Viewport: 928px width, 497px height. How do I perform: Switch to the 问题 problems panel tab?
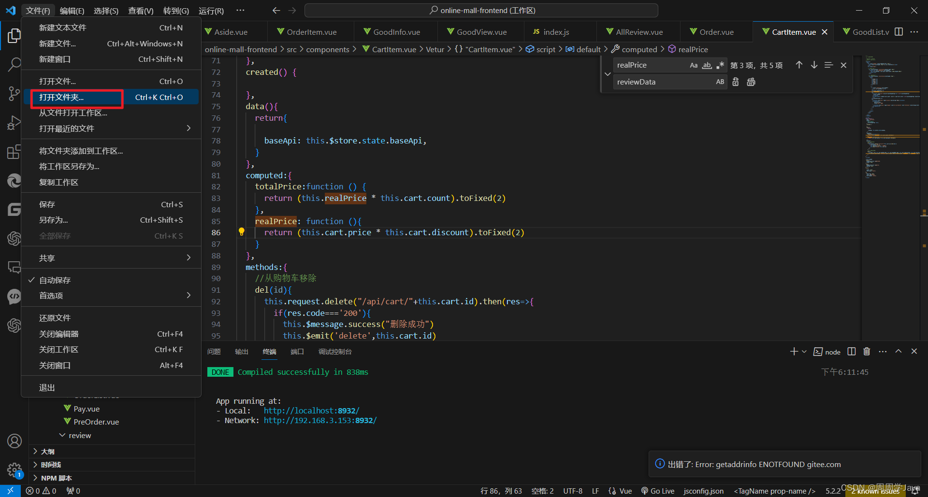point(214,352)
